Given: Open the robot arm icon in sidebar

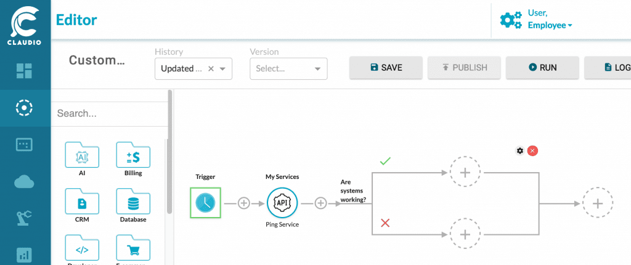Looking at the screenshot, I should pyautogui.click(x=24, y=218).
